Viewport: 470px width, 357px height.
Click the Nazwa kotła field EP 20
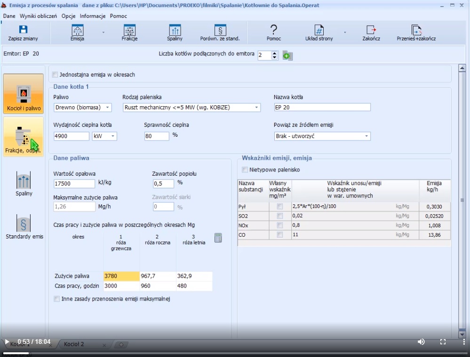(322, 107)
